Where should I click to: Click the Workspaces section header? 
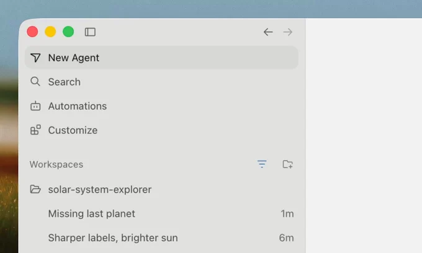pyautogui.click(x=56, y=164)
